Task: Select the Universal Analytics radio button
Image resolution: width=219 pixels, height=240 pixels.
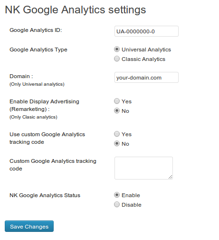Action: tap(117, 50)
